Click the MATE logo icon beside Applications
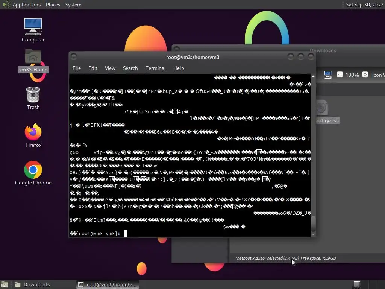Image resolution: width=385 pixels, height=289 pixels. [6, 5]
